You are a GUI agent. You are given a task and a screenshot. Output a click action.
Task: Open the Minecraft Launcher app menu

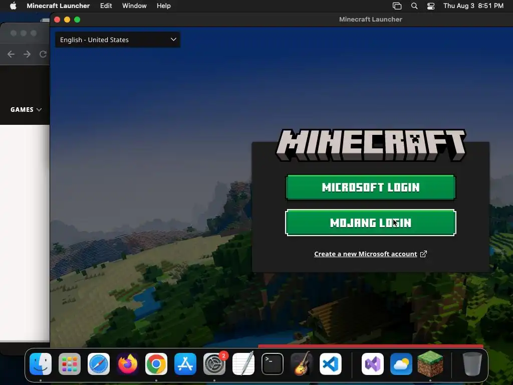58,6
